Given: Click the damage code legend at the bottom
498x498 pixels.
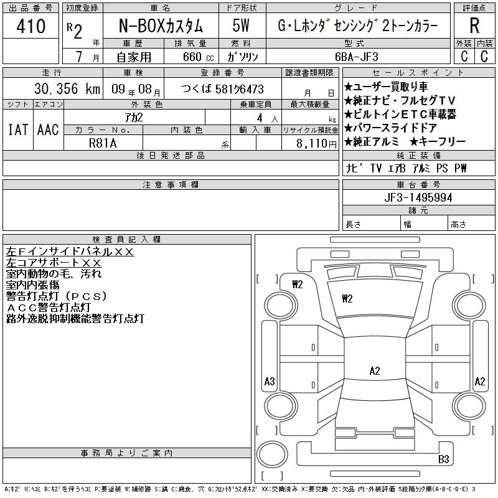Looking at the screenshot, I should pos(240,489).
